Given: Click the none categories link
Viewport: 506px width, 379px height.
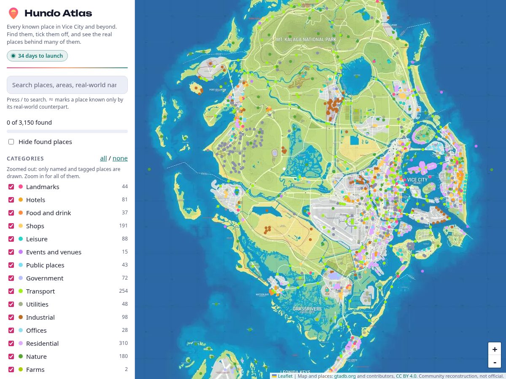Looking at the screenshot, I should [120, 158].
